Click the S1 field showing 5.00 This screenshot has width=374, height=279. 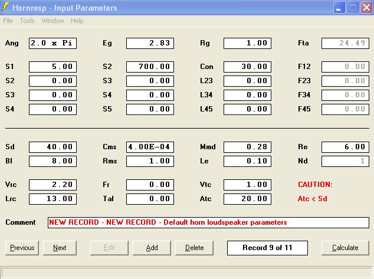tap(53, 67)
